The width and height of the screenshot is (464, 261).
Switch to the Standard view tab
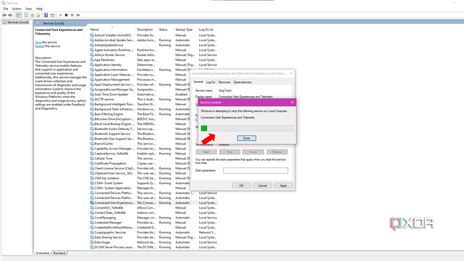[x=59, y=253]
